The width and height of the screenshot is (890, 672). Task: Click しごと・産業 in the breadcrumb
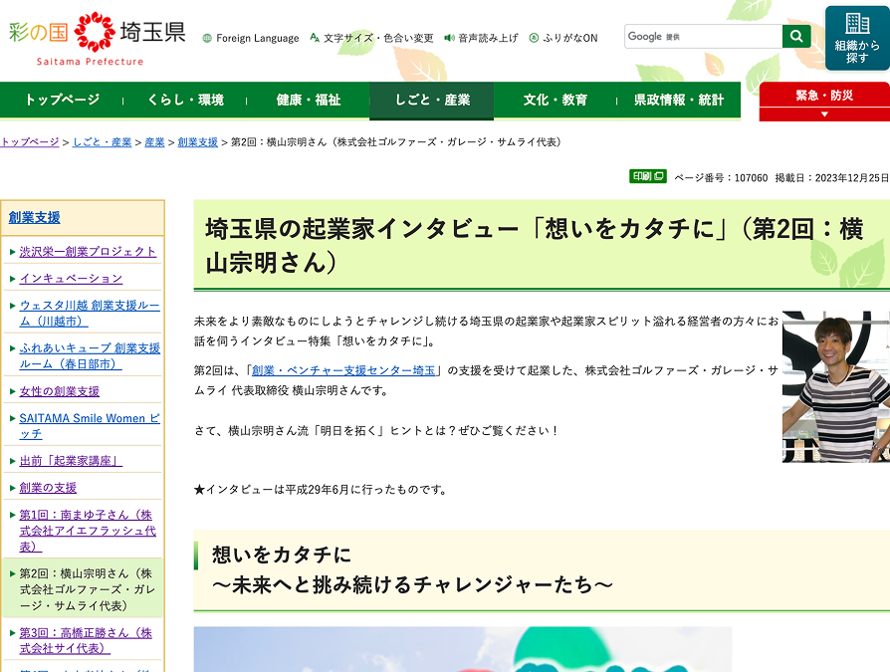pyautogui.click(x=103, y=142)
